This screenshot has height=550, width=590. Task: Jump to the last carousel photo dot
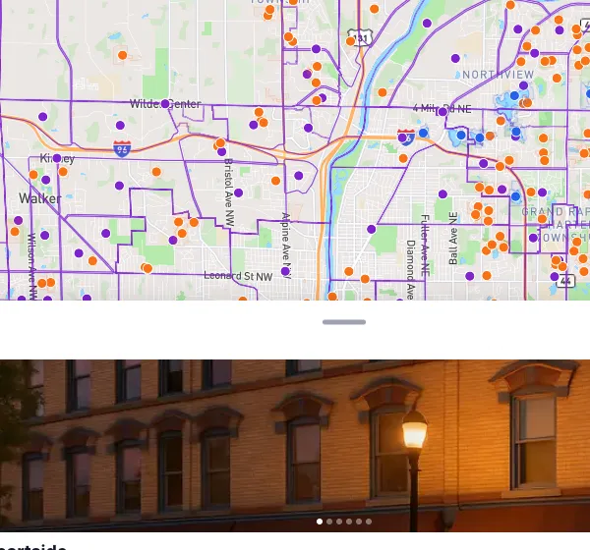[x=369, y=522]
